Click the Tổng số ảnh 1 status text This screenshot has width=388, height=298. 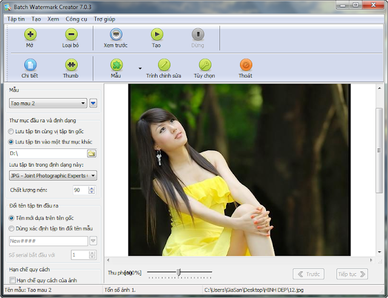click(x=120, y=290)
